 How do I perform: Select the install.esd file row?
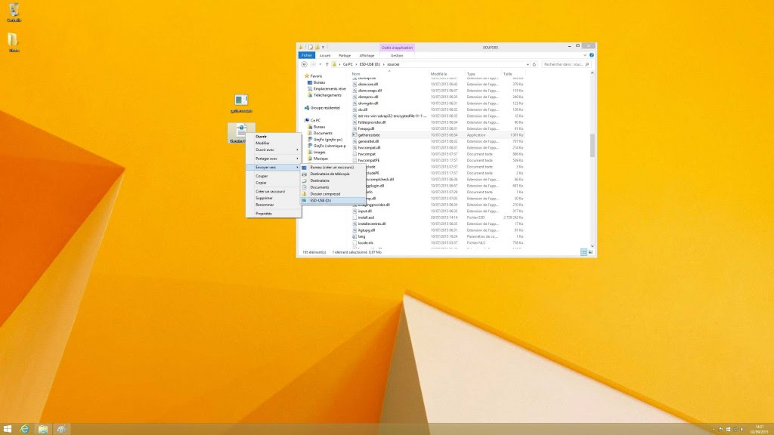pos(438,217)
